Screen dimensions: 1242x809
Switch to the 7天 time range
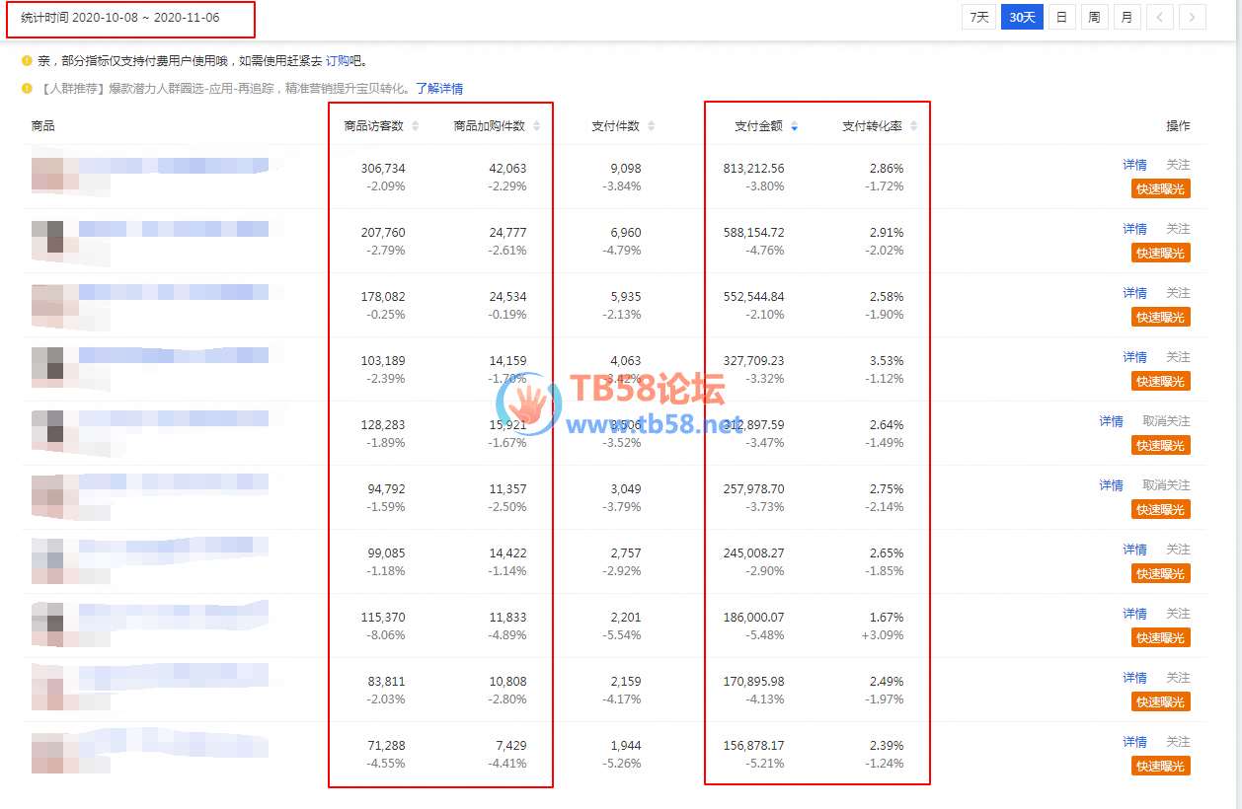978,17
